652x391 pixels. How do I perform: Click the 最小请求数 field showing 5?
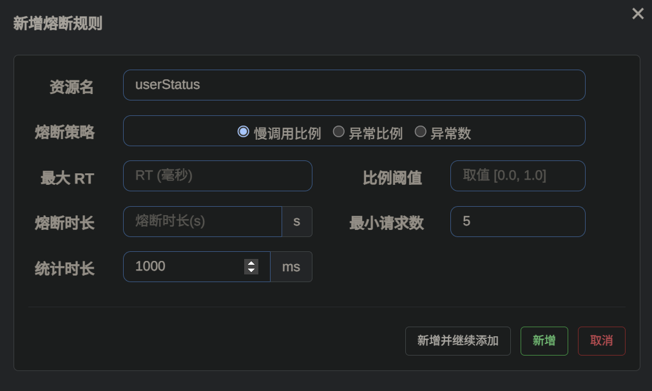(x=518, y=222)
